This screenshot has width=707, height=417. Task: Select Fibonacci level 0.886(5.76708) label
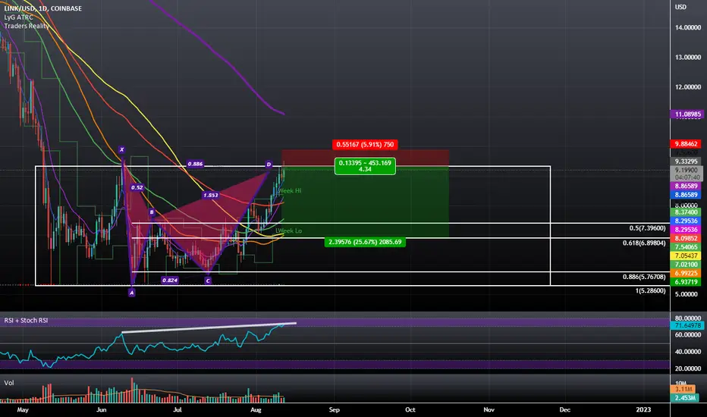pyautogui.click(x=644, y=277)
